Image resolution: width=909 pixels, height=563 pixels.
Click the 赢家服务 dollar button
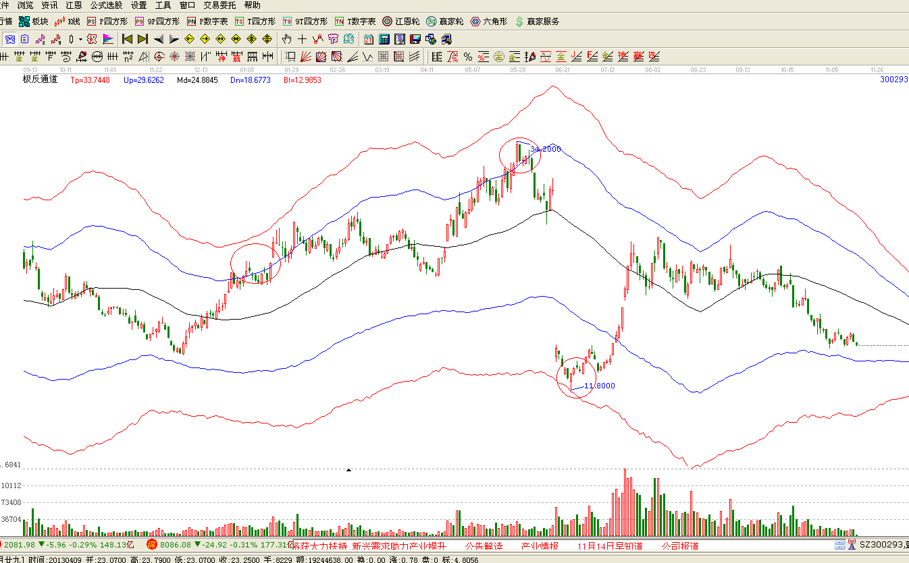tap(537, 22)
